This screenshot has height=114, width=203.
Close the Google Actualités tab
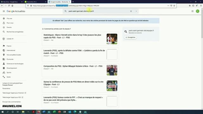coord(69,2)
